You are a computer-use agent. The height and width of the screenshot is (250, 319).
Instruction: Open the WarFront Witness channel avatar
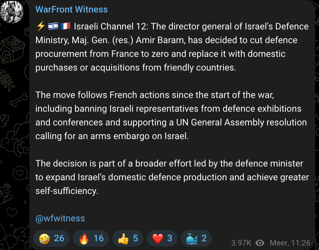pos(12,11)
